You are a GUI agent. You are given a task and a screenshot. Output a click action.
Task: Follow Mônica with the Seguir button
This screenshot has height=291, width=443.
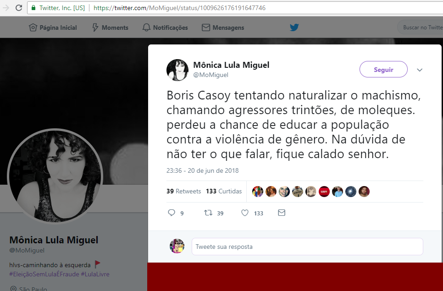[x=383, y=70]
